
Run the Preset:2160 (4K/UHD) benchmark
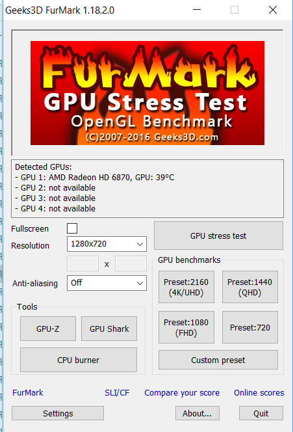click(x=186, y=287)
